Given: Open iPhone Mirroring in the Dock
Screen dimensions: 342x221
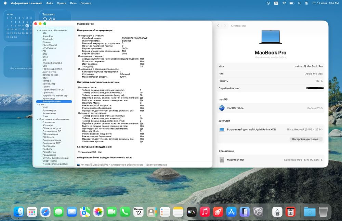Looking at the screenshot, I should click(245, 212).
